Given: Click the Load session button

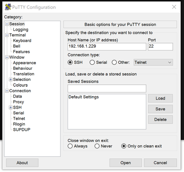Looking at the screenshot, I should pyautogui.click(x=160, y=98).
